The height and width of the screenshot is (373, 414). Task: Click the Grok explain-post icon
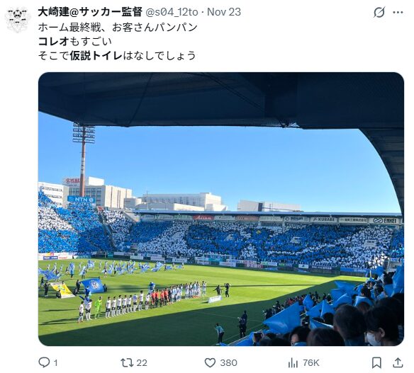coord(379,12)
